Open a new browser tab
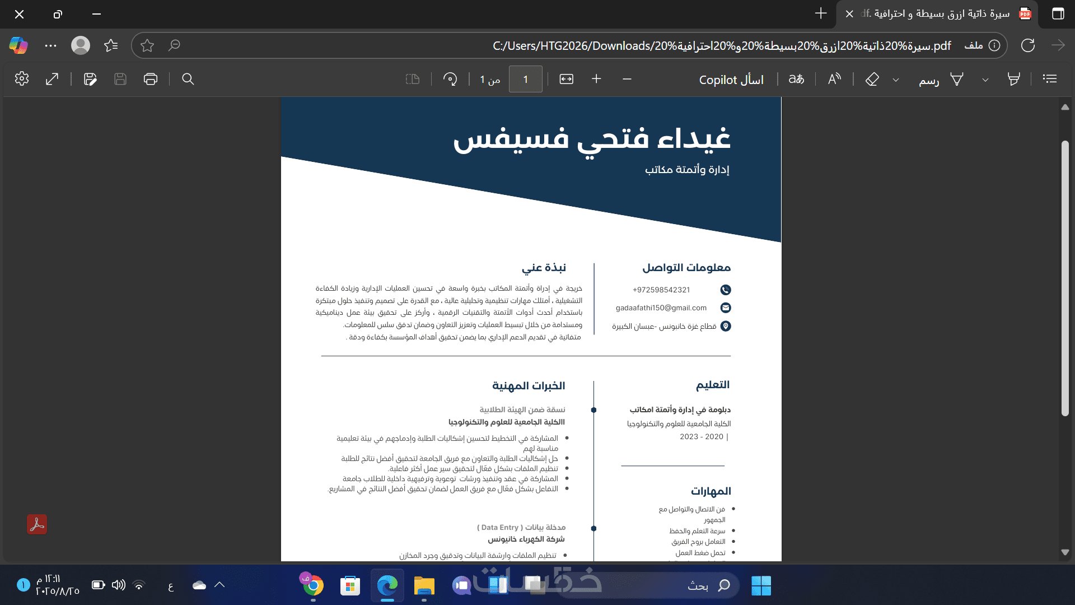1075x605 pixels. (821, 13)
